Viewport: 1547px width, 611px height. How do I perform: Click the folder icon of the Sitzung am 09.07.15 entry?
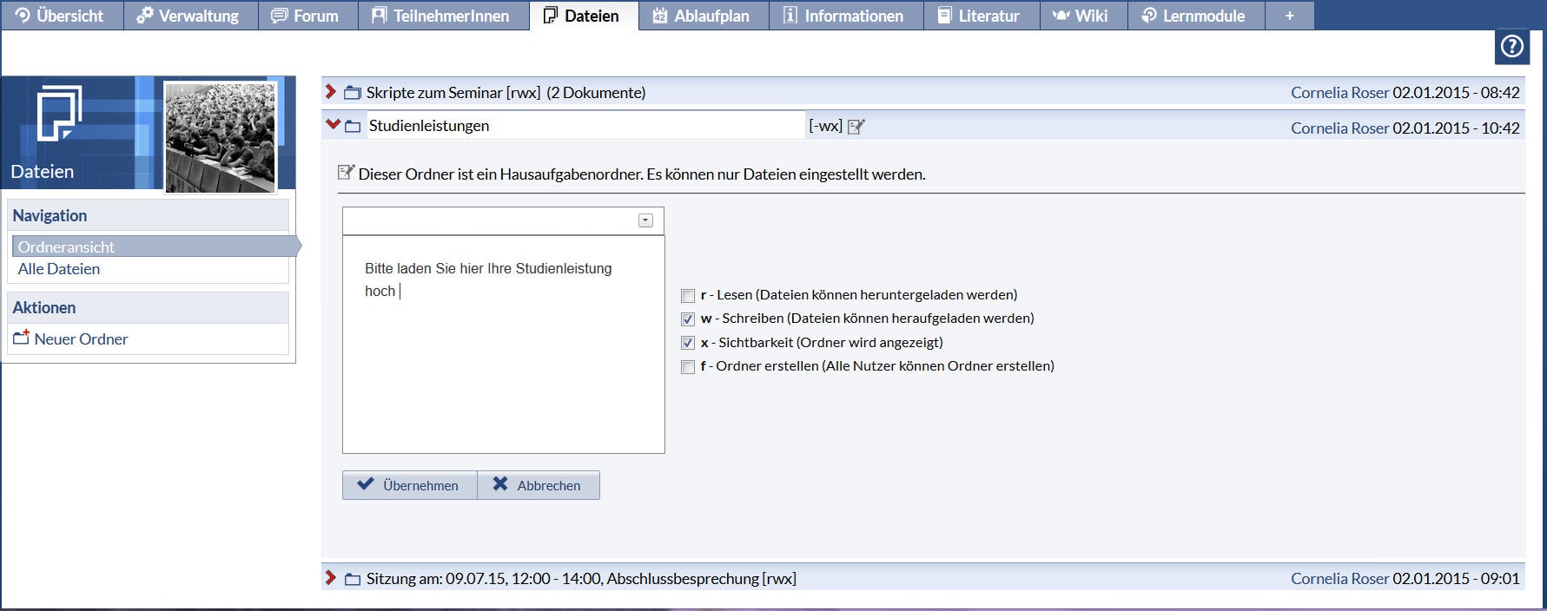pyautogui.click(x=352, y=579)
